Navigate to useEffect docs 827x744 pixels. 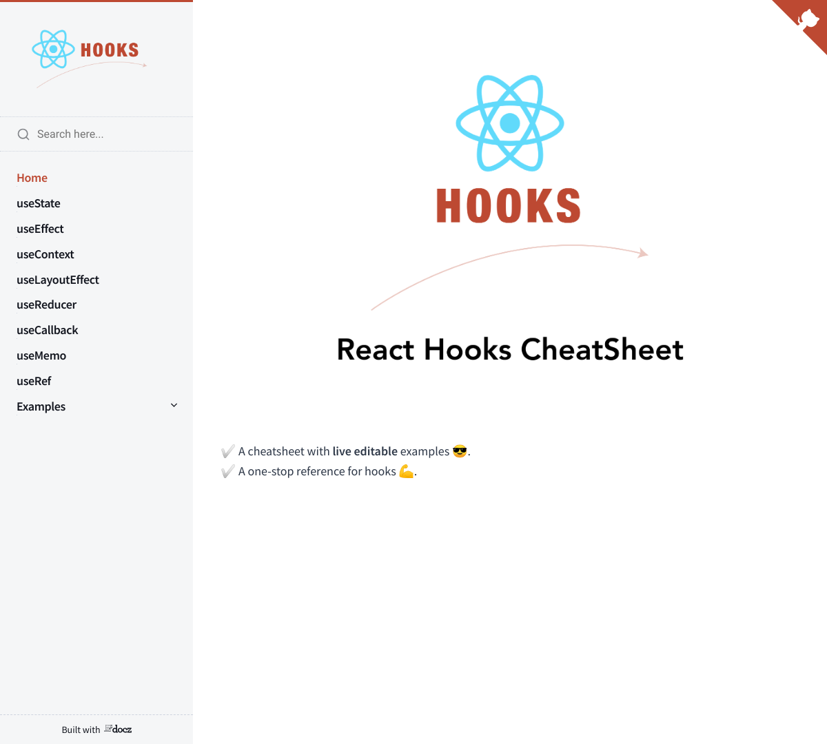tap(40, 229)
